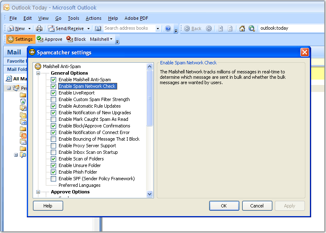The height and width of the screenshot is (233, 326).
Task: Disable the Enable LiveReport checkbox
Action: pyautogui.click(x=54, y=93)
